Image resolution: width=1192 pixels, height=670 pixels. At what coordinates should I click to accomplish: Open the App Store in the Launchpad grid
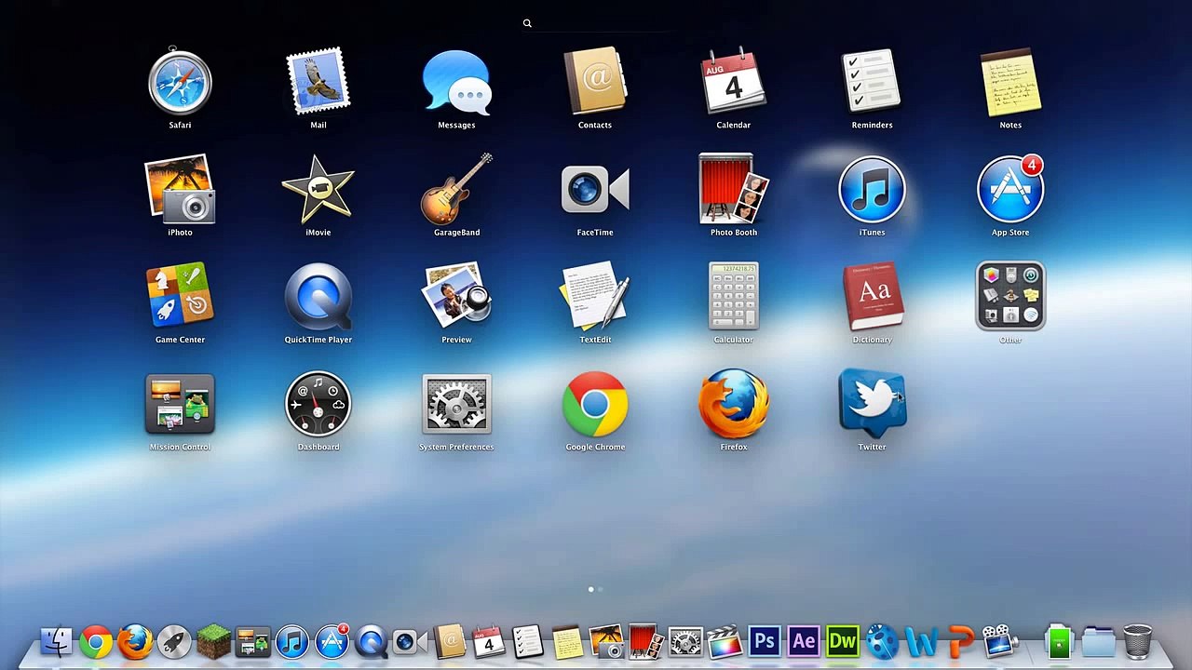(x=1010, y=190)
